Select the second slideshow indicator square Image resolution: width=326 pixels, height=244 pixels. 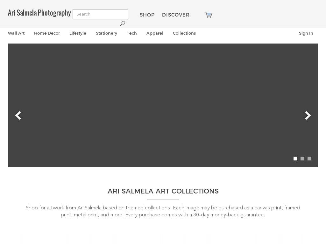point(302,159)
